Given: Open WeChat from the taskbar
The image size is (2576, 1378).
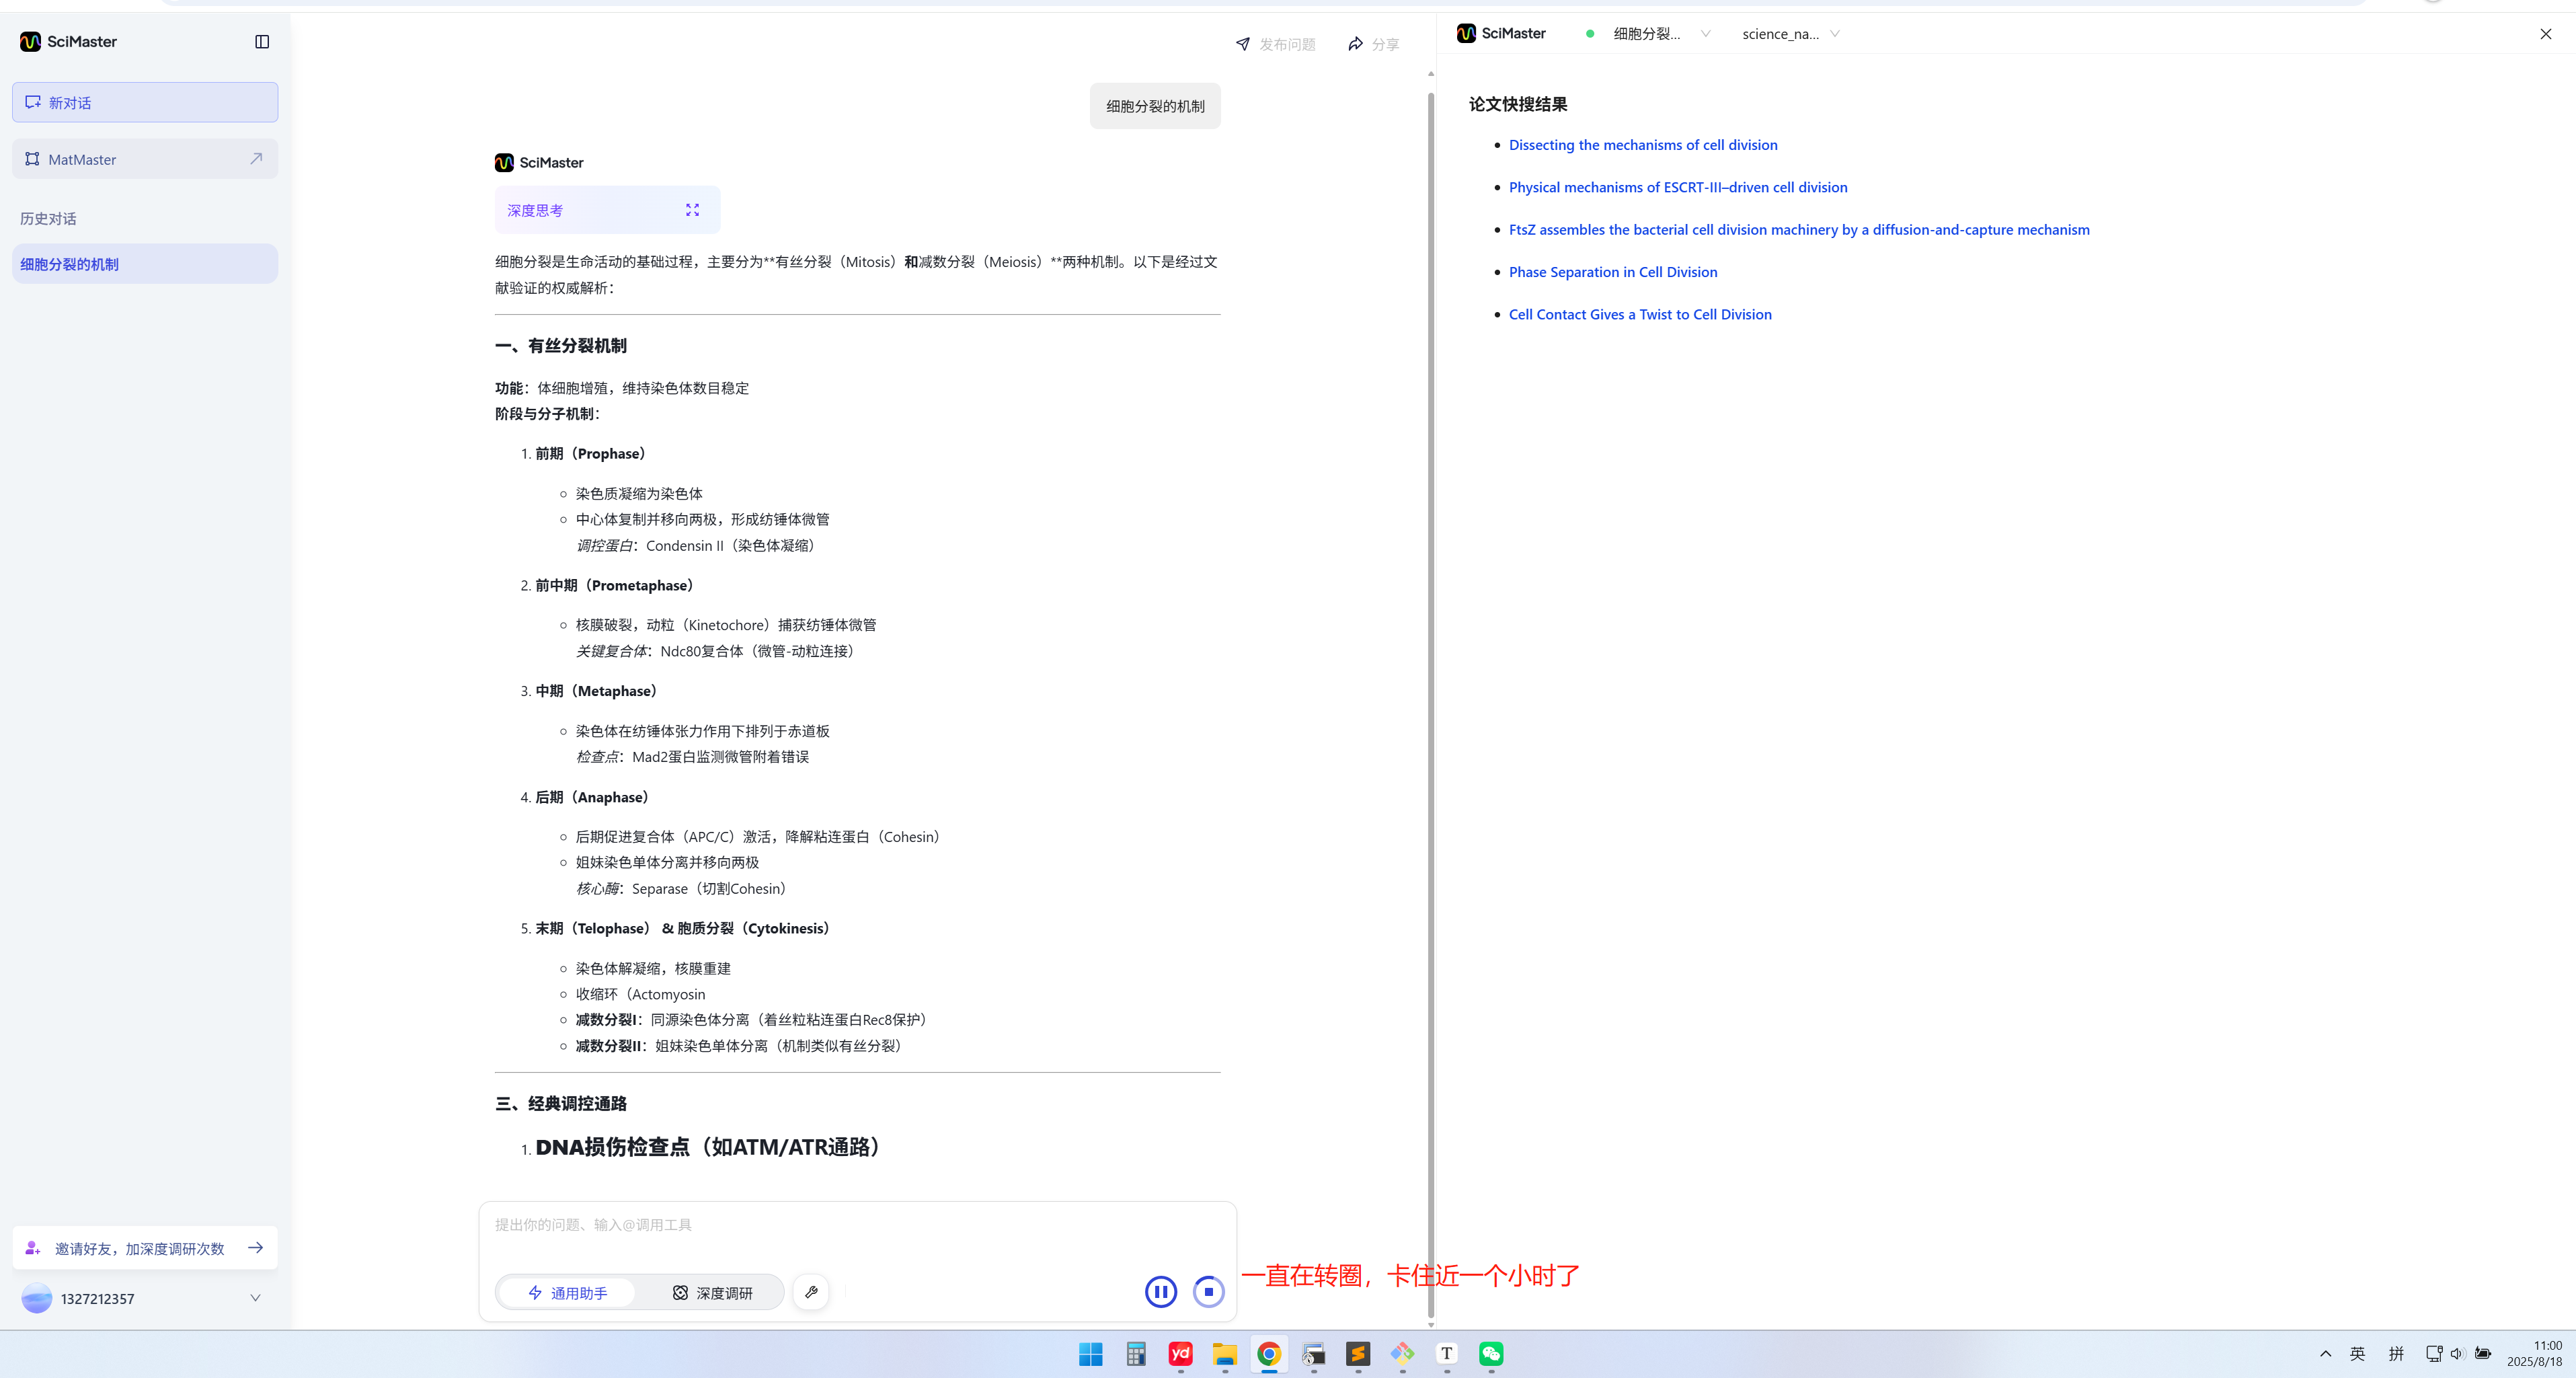Looking at the screenshot, I should [1491, 1354].
